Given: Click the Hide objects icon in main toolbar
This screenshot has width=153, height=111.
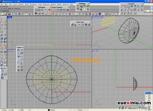Looking at the screenshot, I should [x=83, y=14].
